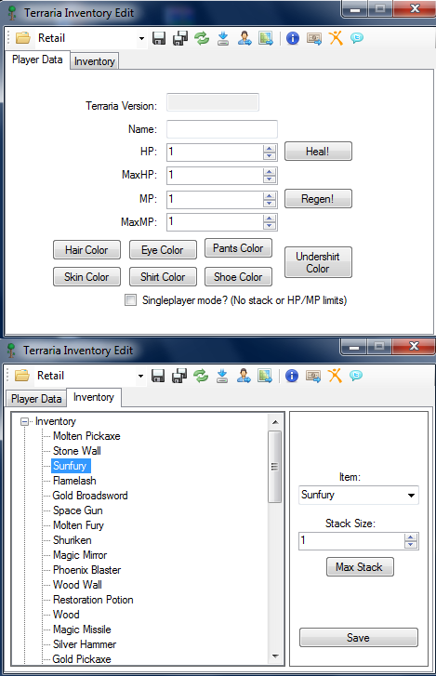The width and height of the screenshot is (436, 676).
Task: Click the open folder icon in the Inventory list window
Action: (22, 376)
